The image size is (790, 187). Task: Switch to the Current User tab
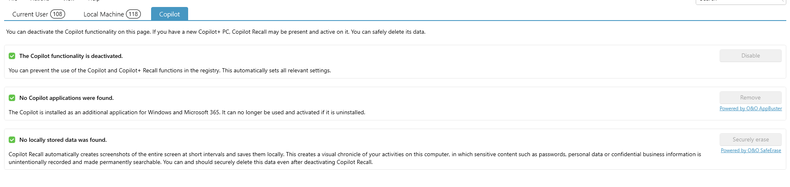(x=39, y=14)
